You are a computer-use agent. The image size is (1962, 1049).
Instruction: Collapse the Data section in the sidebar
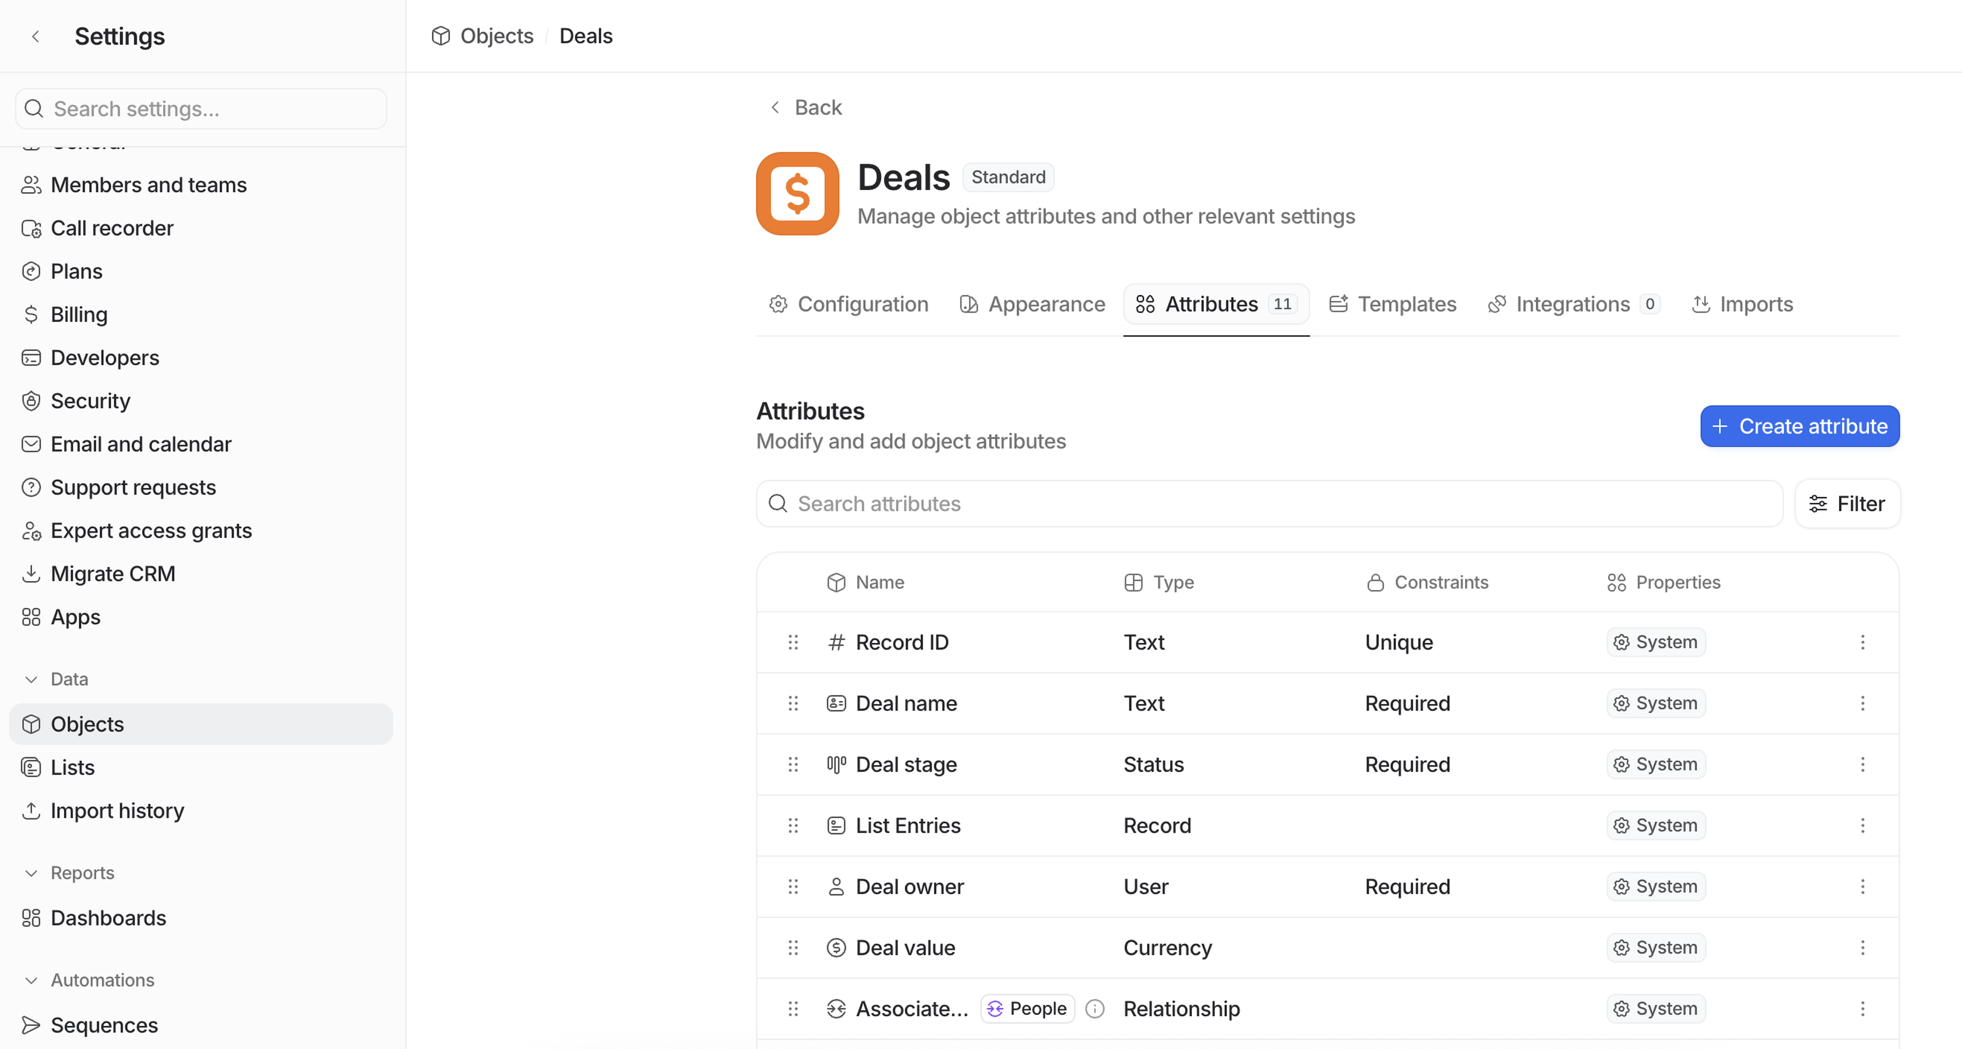[31, 679]
